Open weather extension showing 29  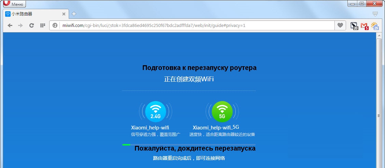point(375,26)
